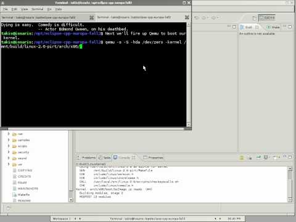Switch to the Tasks tab
The image size is (296, 222).
105,158
